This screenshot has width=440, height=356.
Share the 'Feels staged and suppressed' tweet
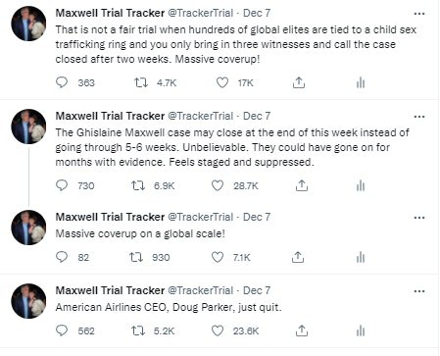point(302,185)
